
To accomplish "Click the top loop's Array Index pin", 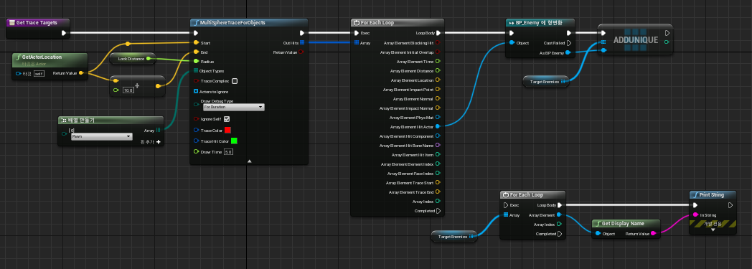I will click(x=438, y=202).
